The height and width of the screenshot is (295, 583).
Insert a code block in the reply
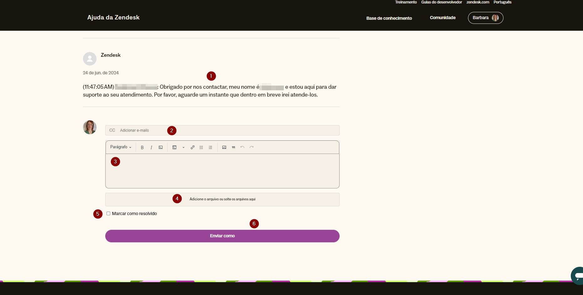tap(174, 147)
